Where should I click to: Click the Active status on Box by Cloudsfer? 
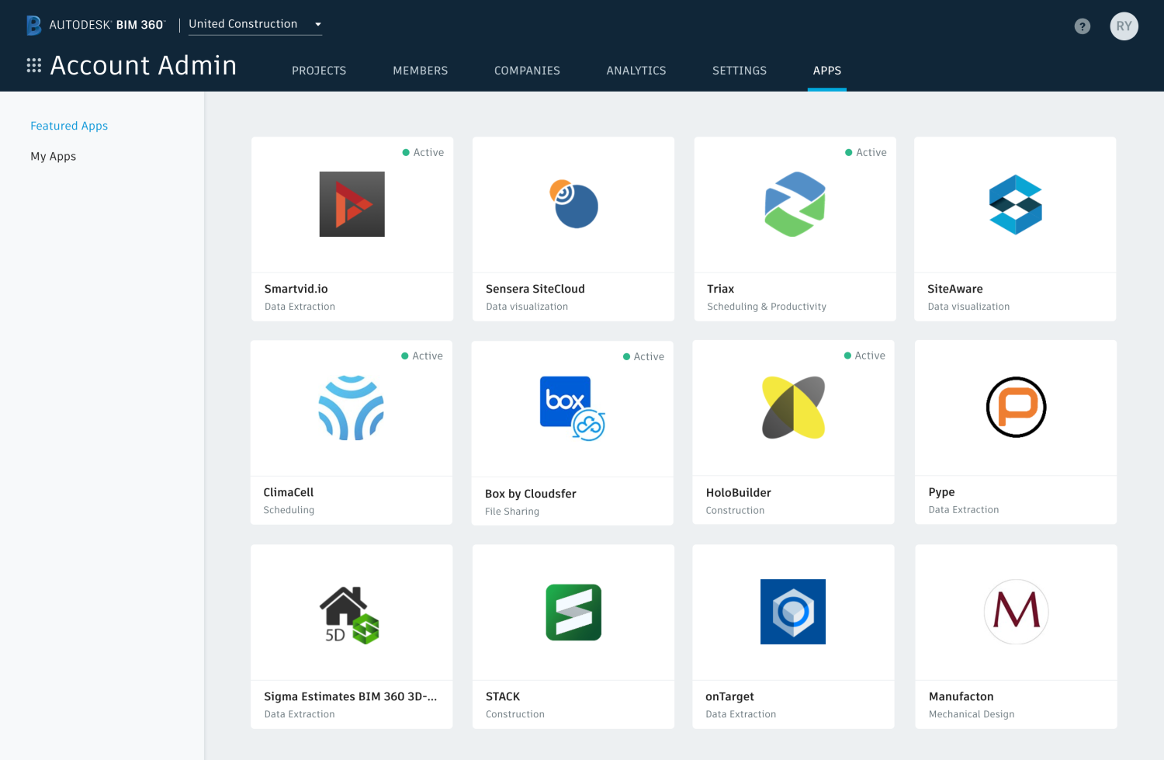coord(643,357)
